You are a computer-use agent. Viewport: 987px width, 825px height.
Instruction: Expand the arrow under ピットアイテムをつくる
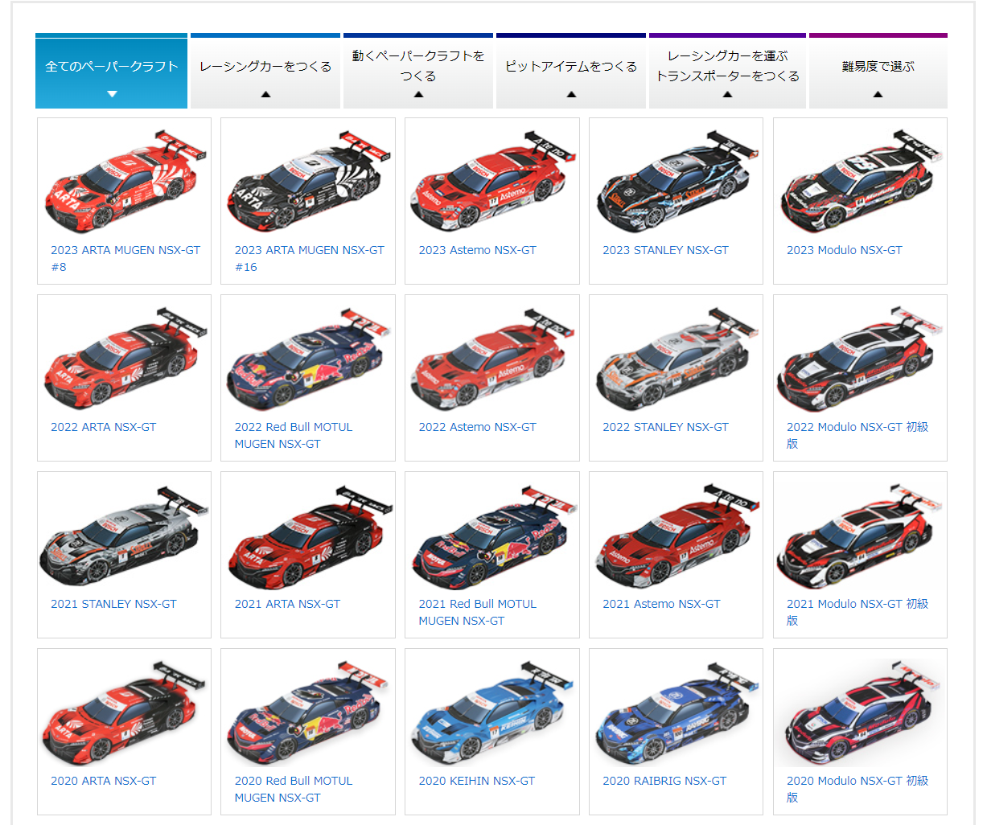pos(571,94)
